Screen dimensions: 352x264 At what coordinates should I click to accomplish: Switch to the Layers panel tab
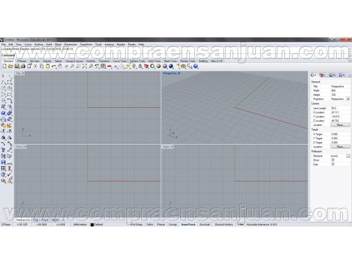[x=323, y=75]
